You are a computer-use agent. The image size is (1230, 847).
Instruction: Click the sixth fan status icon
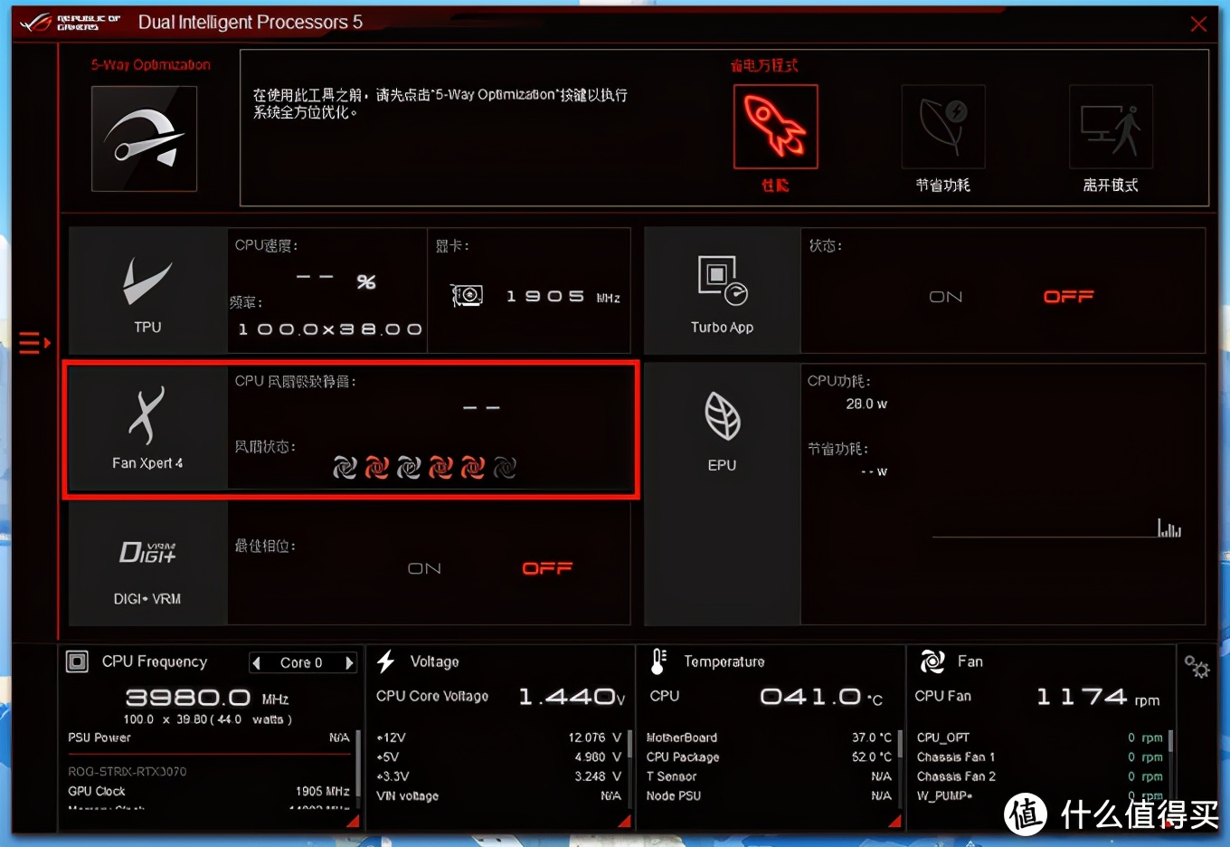click(505, 467)
